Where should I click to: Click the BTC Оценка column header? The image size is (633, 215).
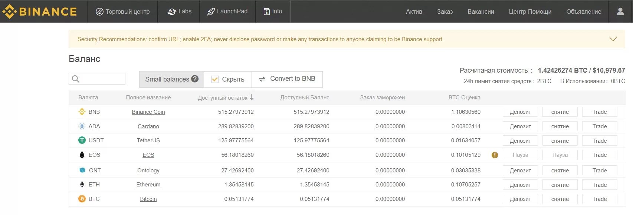[465, 97]
